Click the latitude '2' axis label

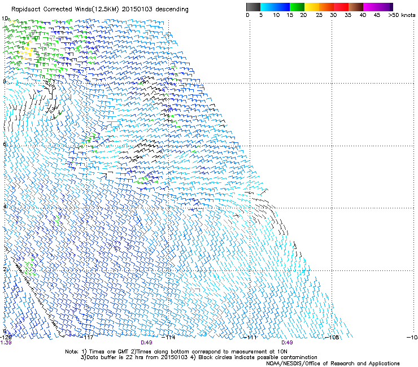[x=5, y=269]
